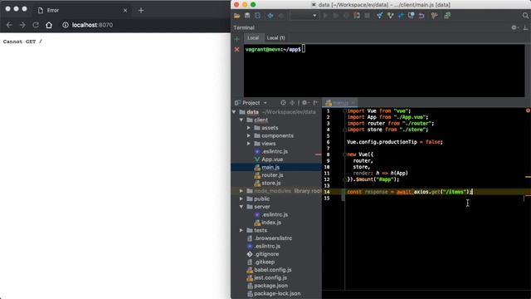Image resolution: width=531 pixels, height=299 pixels.
Task: Open .eslintrc.js under client folder
Action: click(275, 151)
